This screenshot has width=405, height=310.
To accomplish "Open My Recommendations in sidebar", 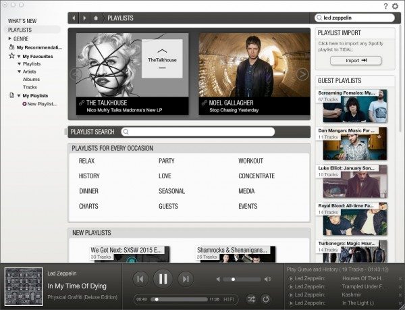I will (x=39, y=47).
